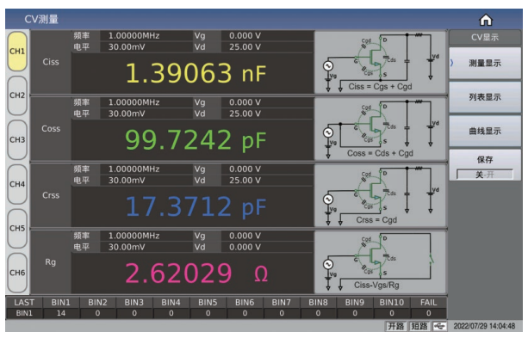Click the USB status icon
528x338 pixels.
439,326
